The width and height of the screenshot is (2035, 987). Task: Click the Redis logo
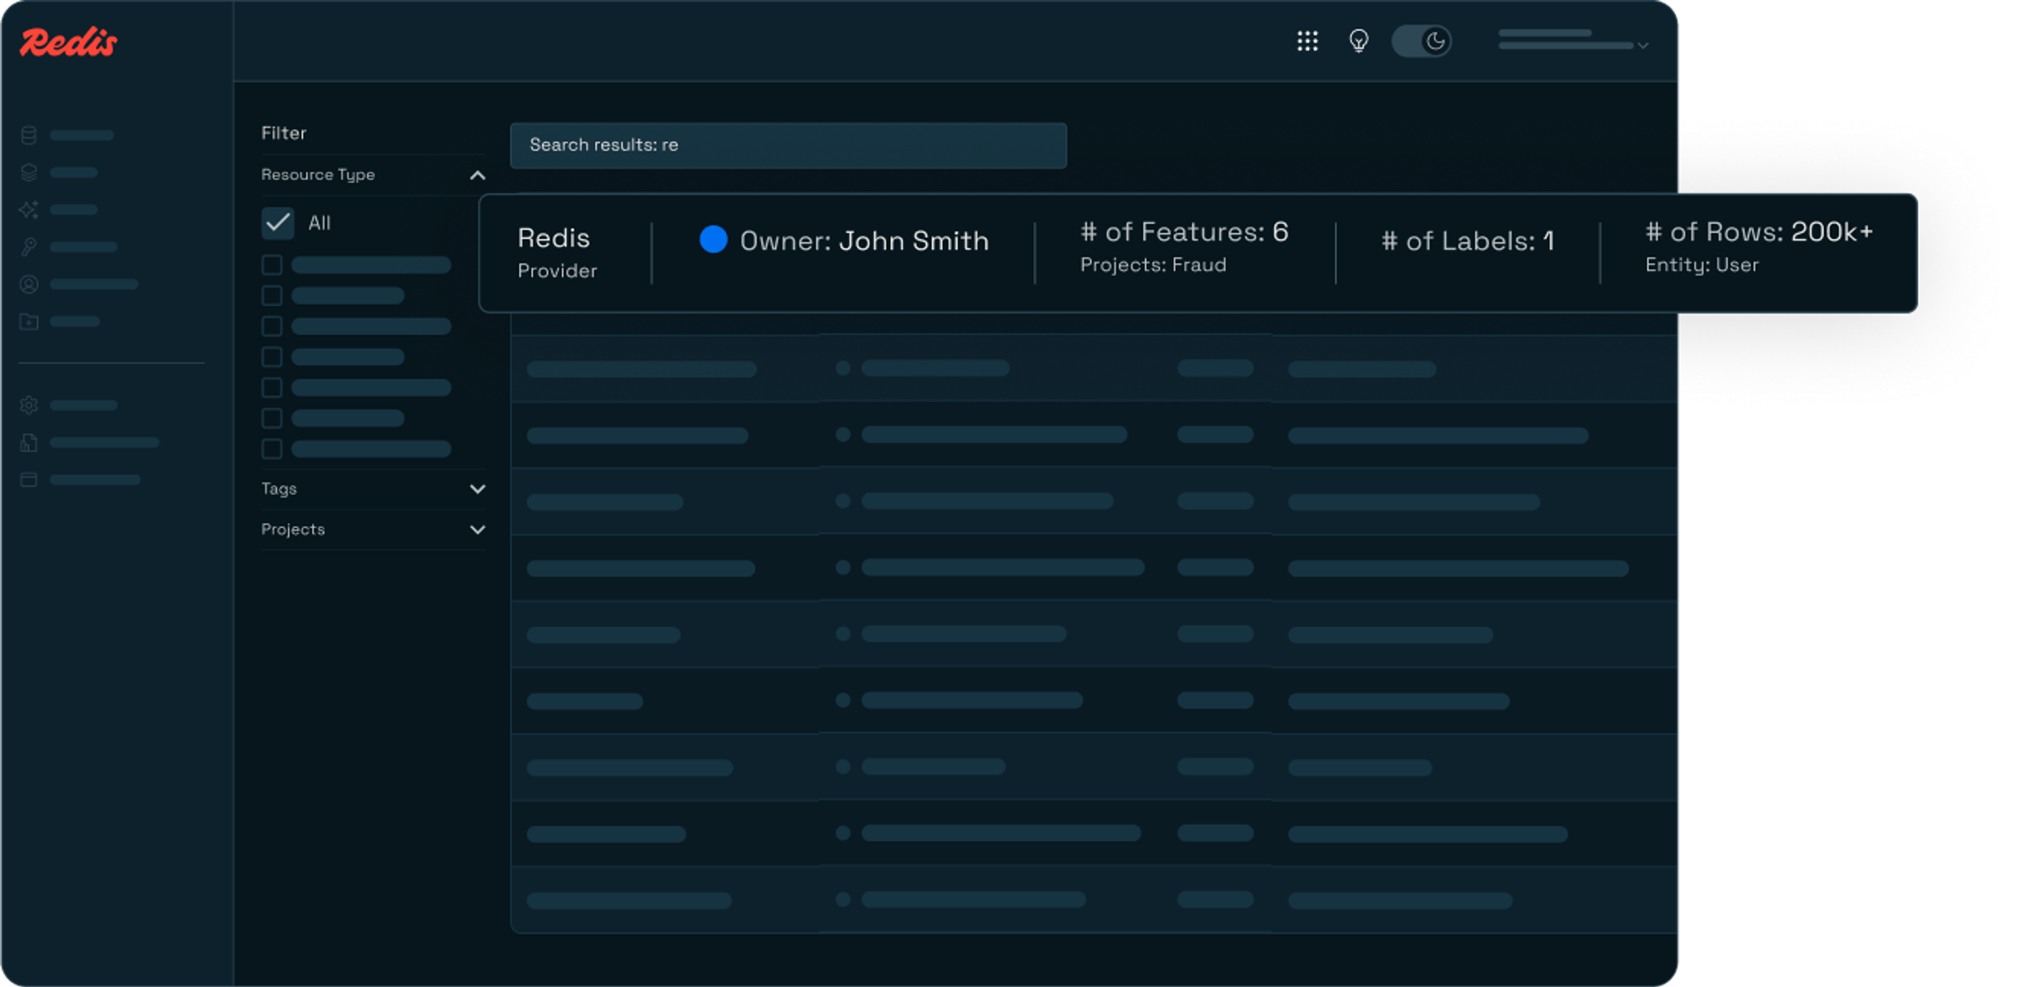69,42
